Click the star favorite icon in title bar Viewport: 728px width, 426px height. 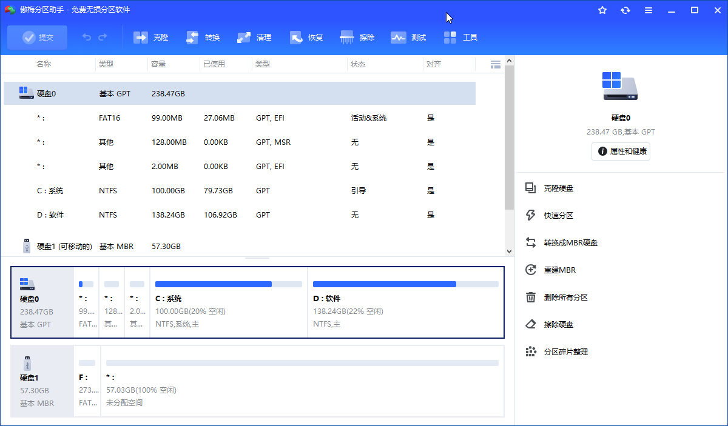(x=602, y=10)
